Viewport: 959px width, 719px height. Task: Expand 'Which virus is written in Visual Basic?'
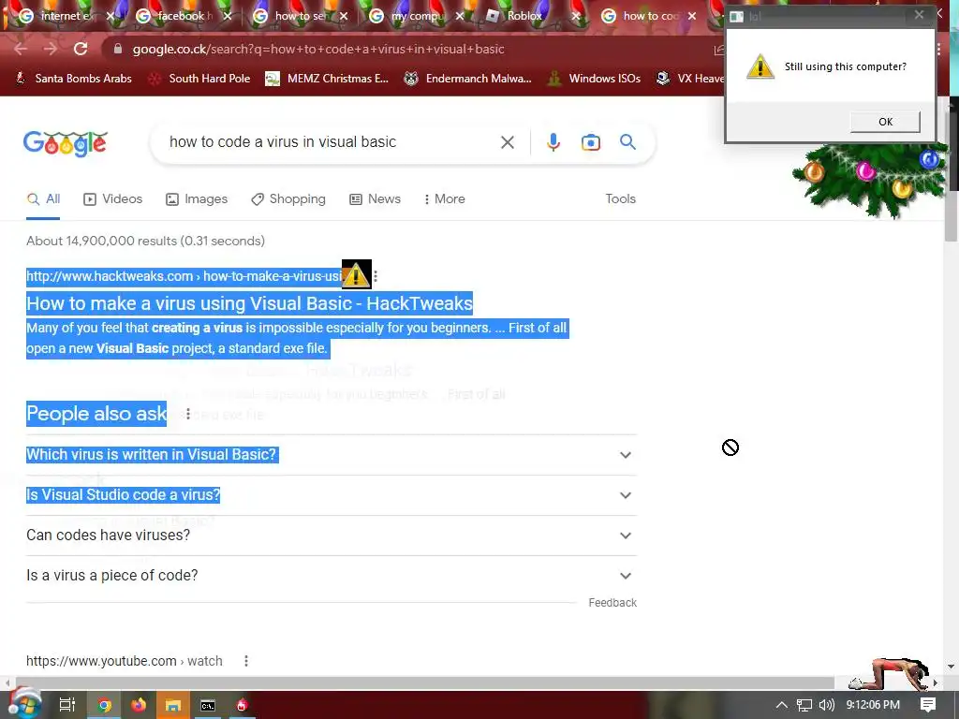pos(331,455)
